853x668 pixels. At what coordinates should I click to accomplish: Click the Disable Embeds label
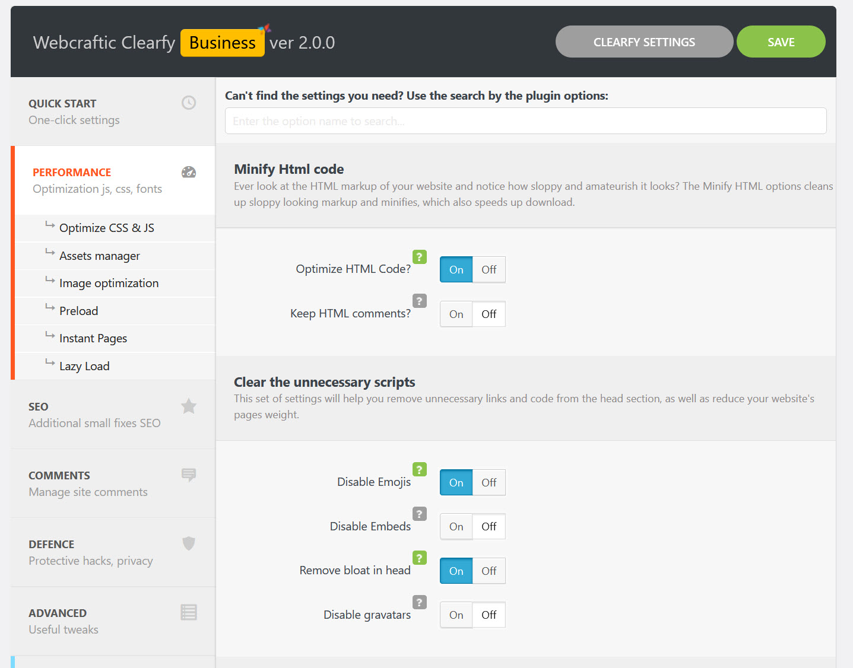click(x=370, y=526)
